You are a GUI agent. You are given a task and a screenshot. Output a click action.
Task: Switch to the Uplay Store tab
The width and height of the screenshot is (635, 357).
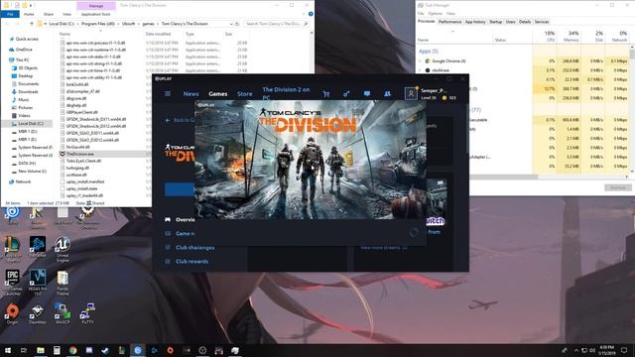pyautogui.click(x=245, y=94)
